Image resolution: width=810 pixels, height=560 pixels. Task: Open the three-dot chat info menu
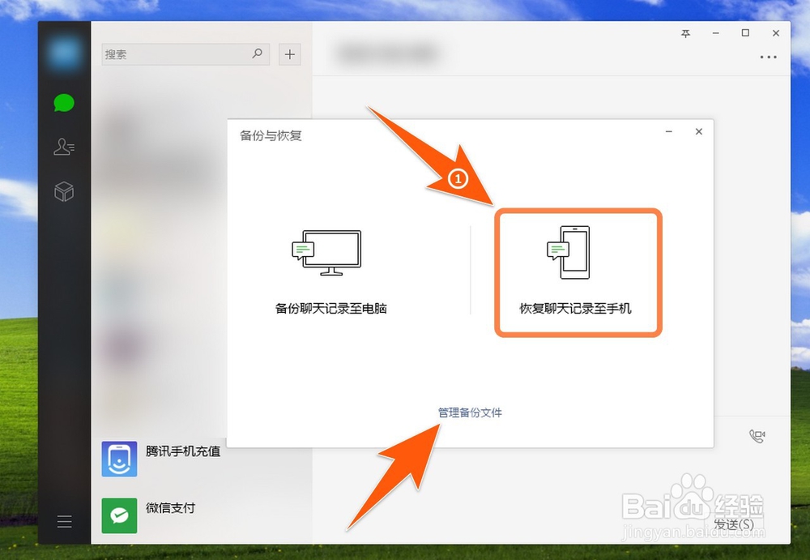(x=768, y=57)
